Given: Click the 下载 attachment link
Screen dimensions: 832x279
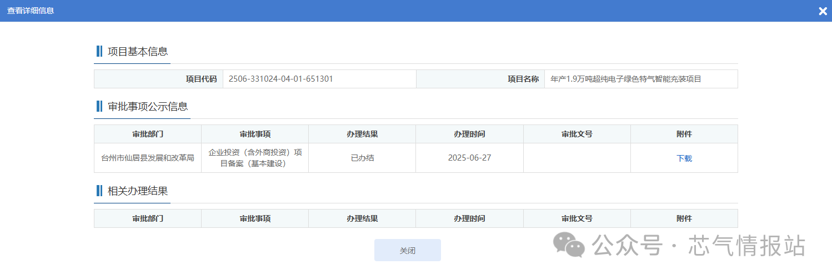Looking at the screenshot, I should [684, 158].
